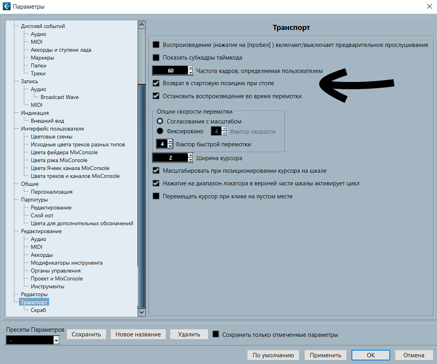The image size is (437, 364).
Task: Choose the 'Согласование с масштабом' radio option
Action: (x=160, y=121)
